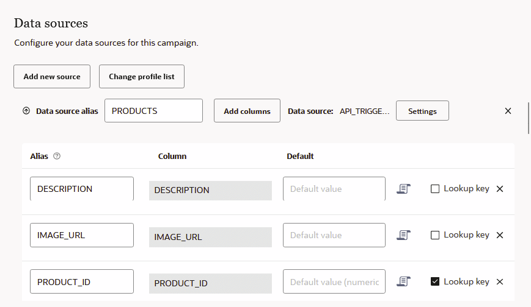Click the Add columns button
Image resolution: width=531 pixels, height=307 pixels.
(247, 111)
